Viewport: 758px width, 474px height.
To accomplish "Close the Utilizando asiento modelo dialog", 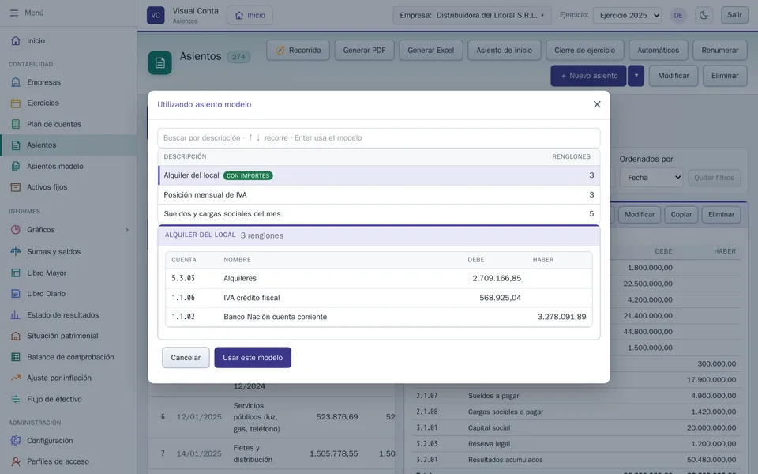I will pos(597,104).
